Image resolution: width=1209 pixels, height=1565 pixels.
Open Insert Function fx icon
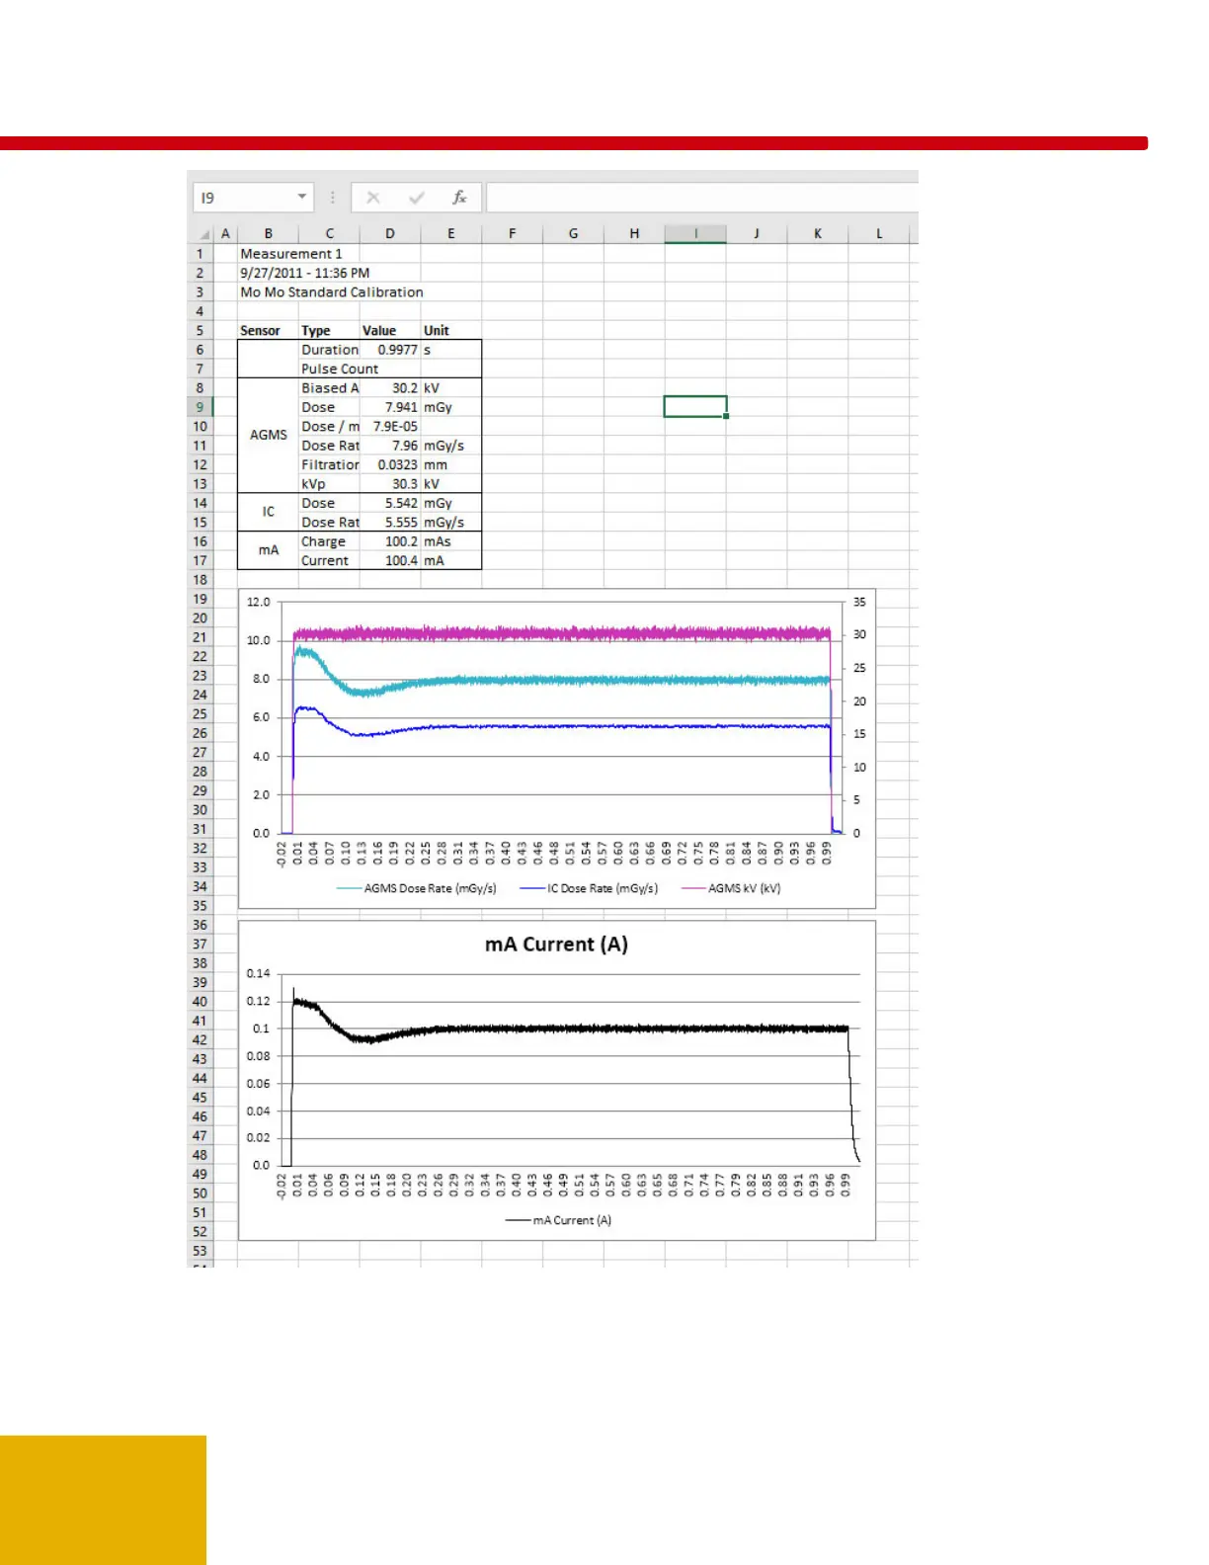click(x=459, y=198)
